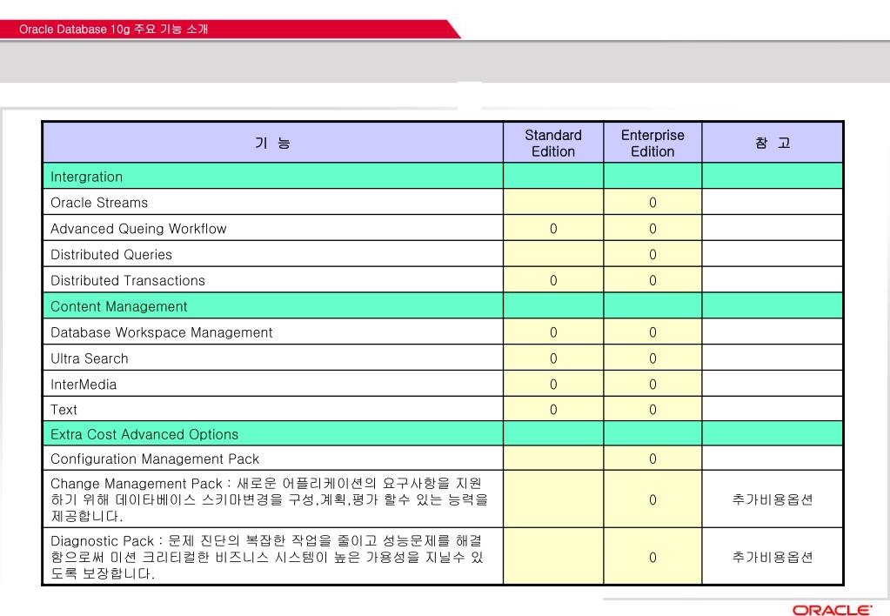Click the 'Change Management Pack' description cell
The height and width of the screenshot is (616, 890).
click(273, 499)
